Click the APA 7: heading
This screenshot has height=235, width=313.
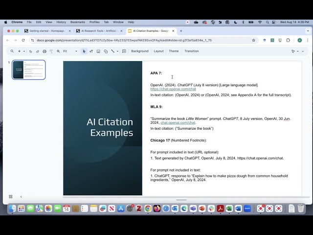coord(156,73)
